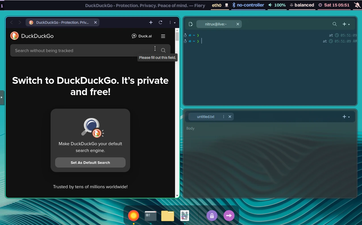Click the Bluetooth no-controller indicator
This screenshot has width=362, height=225.
(248, 5)
